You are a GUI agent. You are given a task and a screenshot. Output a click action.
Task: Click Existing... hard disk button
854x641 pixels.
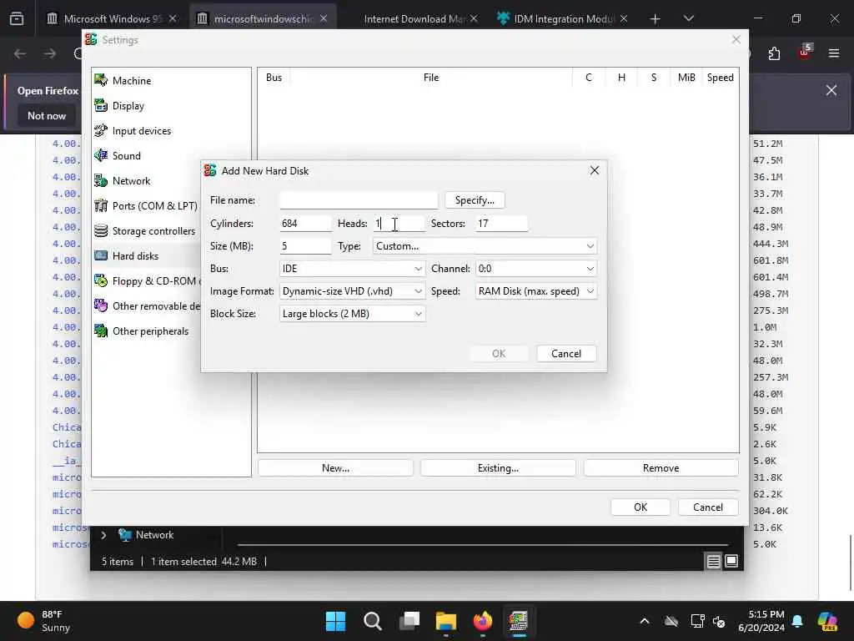coord(498,468)
